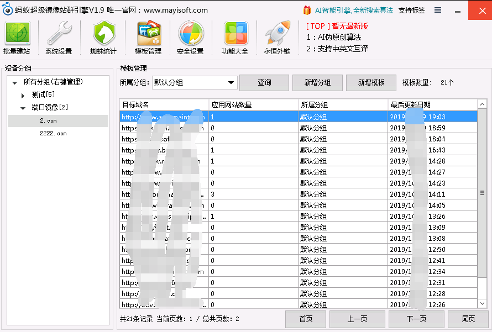Viewport: 492px width, 332px height.
Task: Select the row updated at 18:59
Action: pos(299,128)
